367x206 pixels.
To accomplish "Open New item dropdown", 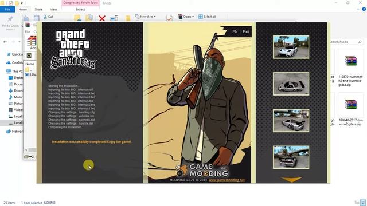I will click(145, 17).
